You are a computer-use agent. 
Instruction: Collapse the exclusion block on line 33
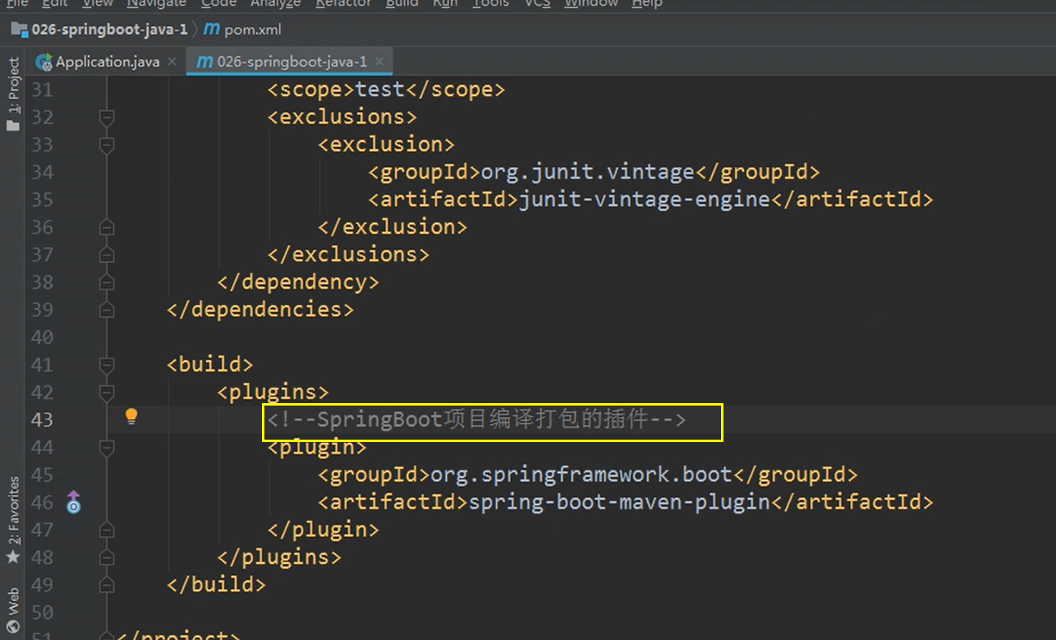tap(106, 145)
